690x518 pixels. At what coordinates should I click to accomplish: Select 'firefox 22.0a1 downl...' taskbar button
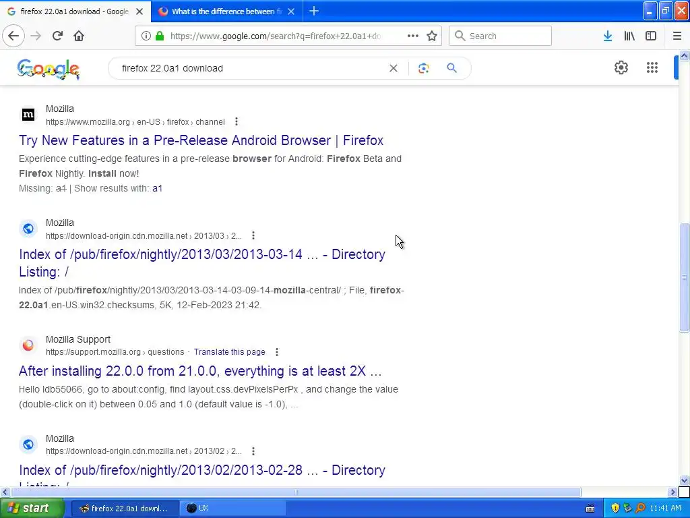(125, 509)
